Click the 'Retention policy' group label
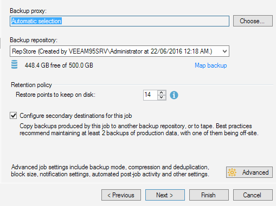276x206 pixels. click(31, 85)
